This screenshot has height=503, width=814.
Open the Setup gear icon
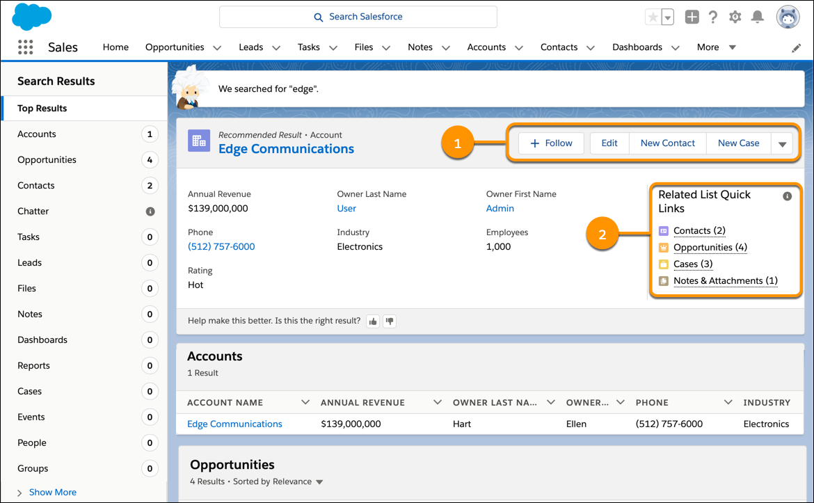coord(735,17)
